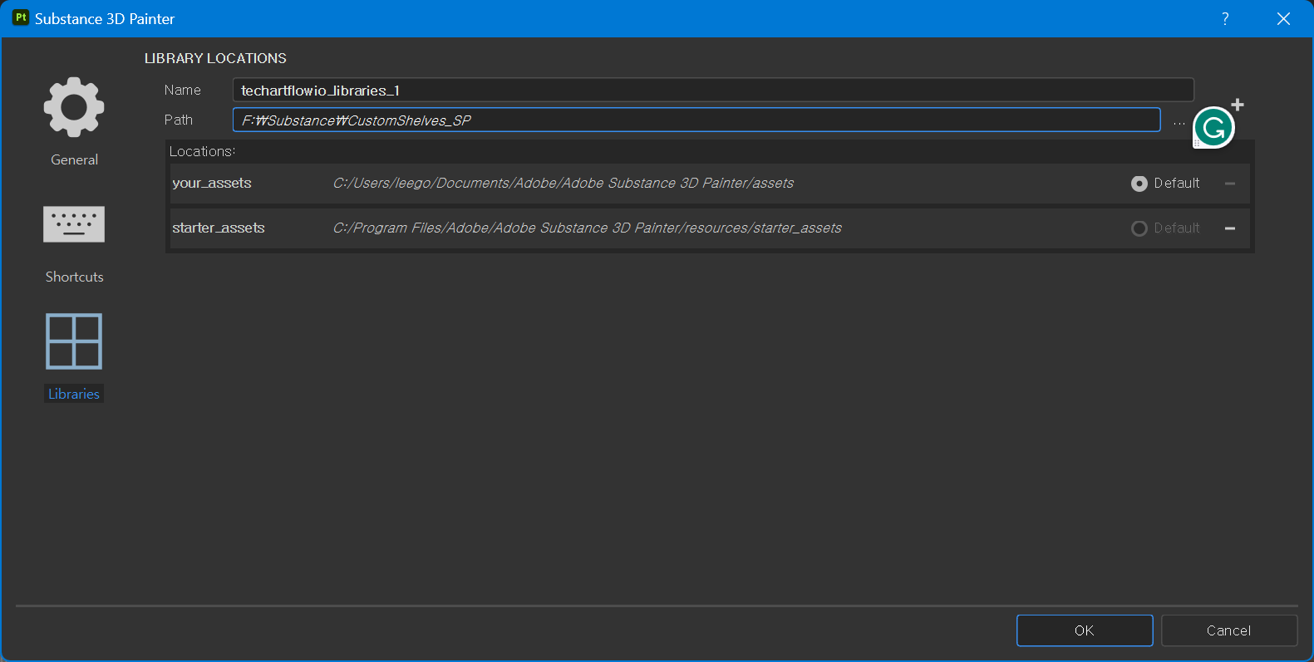Click the Name field label
This screenshot has height=662, width=1314.
pos(183,90)
